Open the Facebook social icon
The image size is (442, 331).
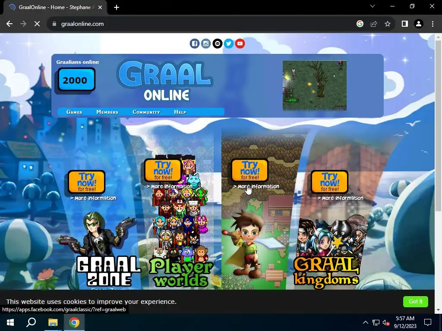[195, 44]
